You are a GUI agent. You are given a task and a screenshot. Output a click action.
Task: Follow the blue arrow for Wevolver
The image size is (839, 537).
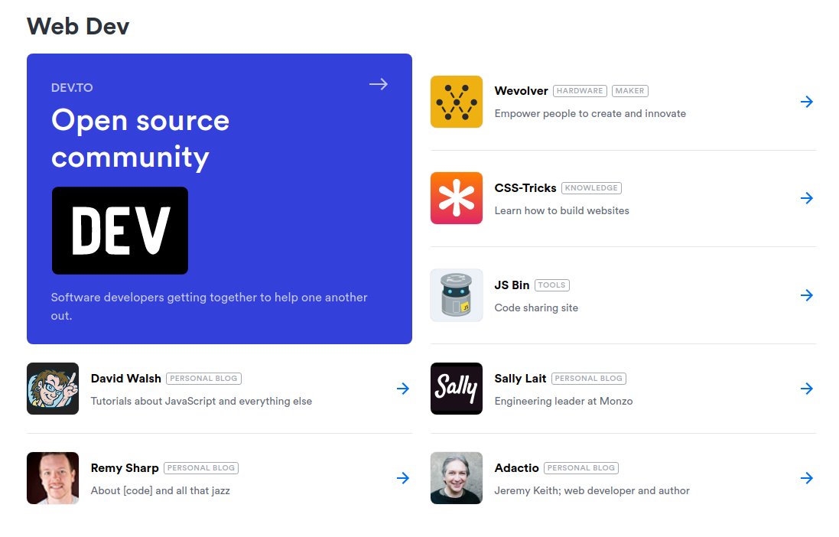807,102
